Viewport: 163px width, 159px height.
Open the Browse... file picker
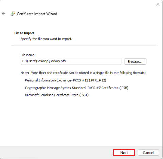click(135, 62)
